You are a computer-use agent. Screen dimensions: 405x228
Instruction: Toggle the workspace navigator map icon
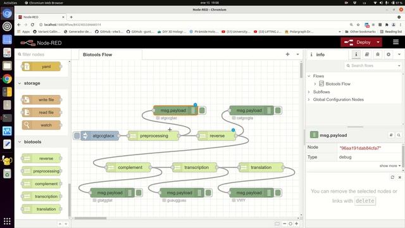coord(277,224)
